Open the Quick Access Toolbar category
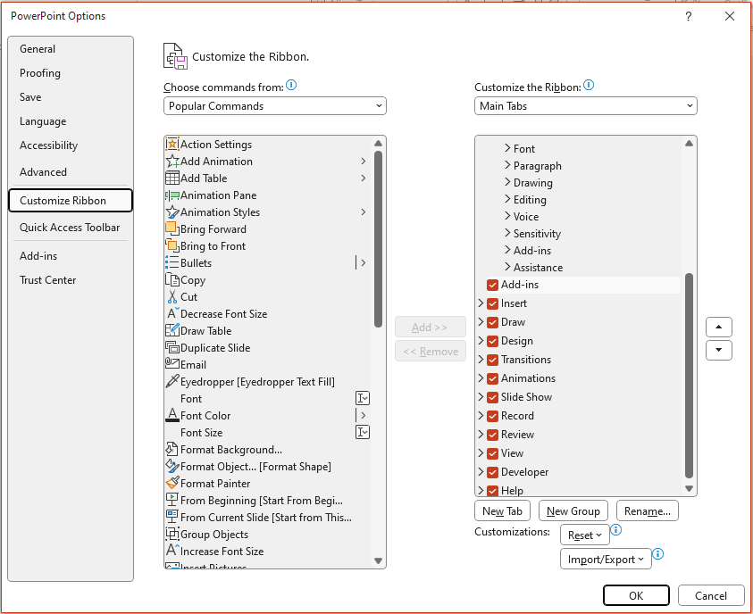 point(70,228)
